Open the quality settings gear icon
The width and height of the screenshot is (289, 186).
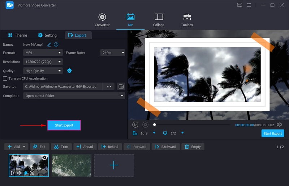point(69,71)
